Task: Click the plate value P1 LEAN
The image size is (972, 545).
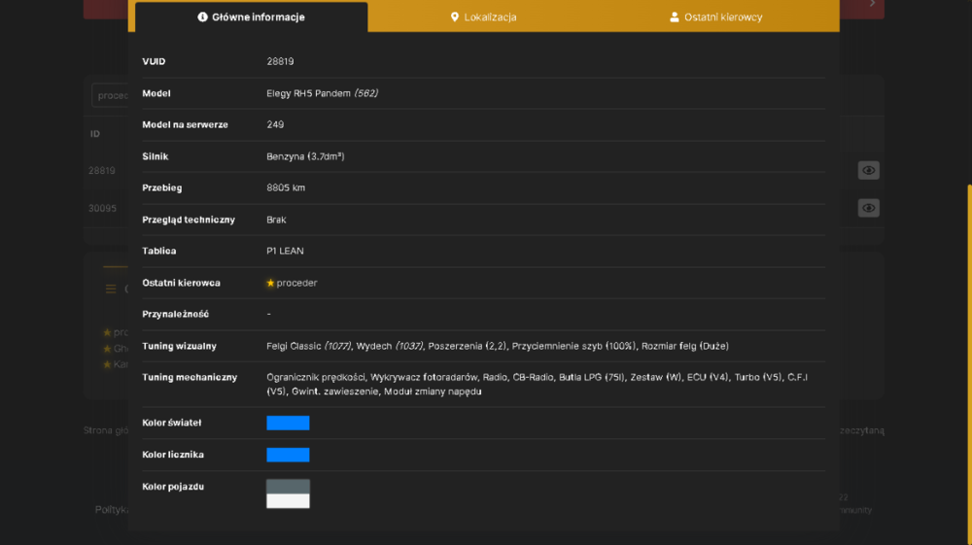Action: (285, 251)
